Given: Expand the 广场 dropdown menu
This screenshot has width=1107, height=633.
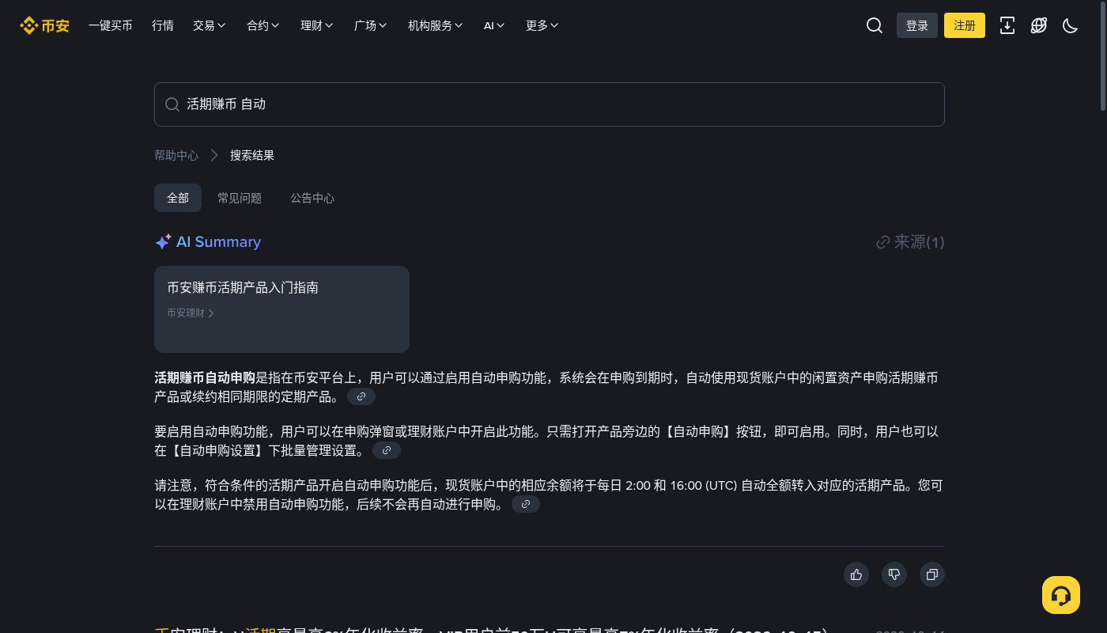Looking at the screenshot, I should coord(371,25).
